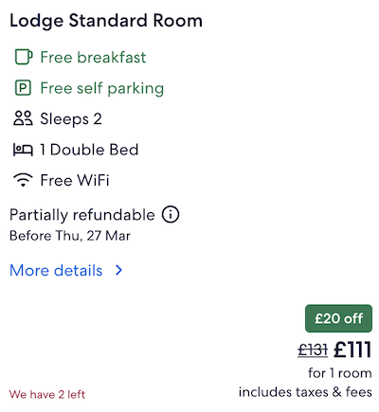Click the two-person sleeps icon
The image size is (379, 412).
pos(23,118)
